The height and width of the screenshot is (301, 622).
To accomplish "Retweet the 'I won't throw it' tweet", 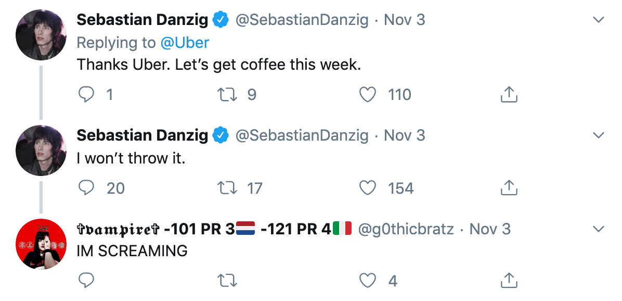I will point(226,188).
